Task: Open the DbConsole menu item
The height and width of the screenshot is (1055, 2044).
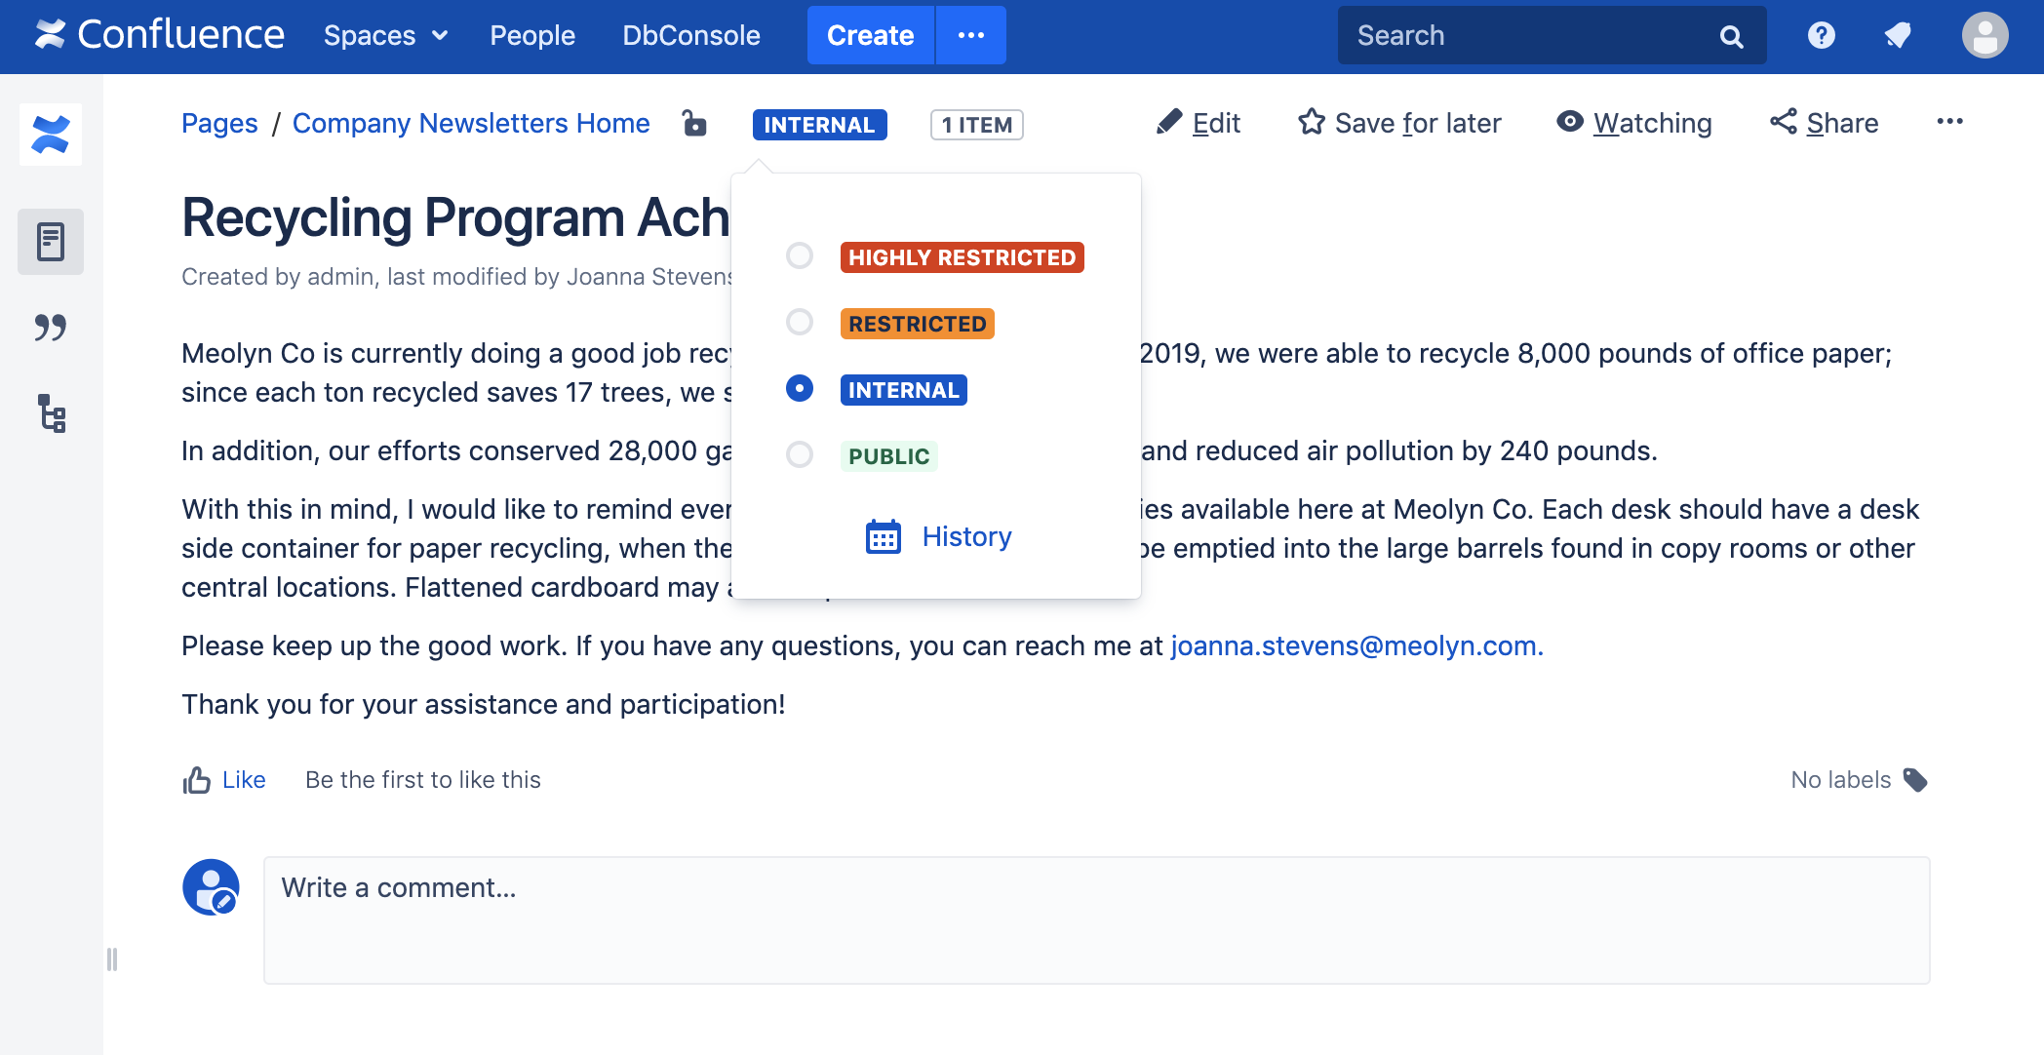Action: (x=691, y=36)
